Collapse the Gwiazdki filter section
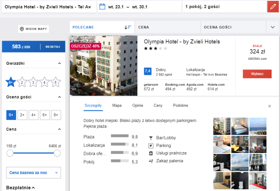This screenshot has width=280, height=191. [x=59, y=63]
